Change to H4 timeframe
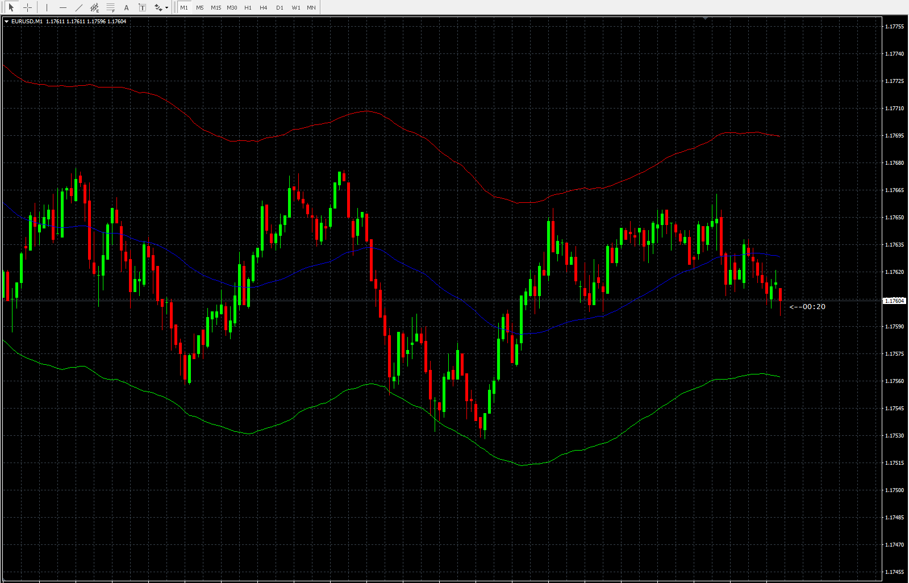The height and width of the screenshot is (583, 909). coord(264,7)
